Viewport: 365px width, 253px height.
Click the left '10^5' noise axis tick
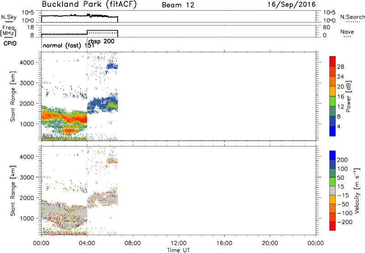28,13
